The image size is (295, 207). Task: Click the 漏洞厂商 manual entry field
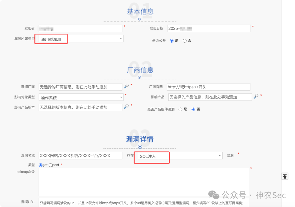click(x=81, y=87)
